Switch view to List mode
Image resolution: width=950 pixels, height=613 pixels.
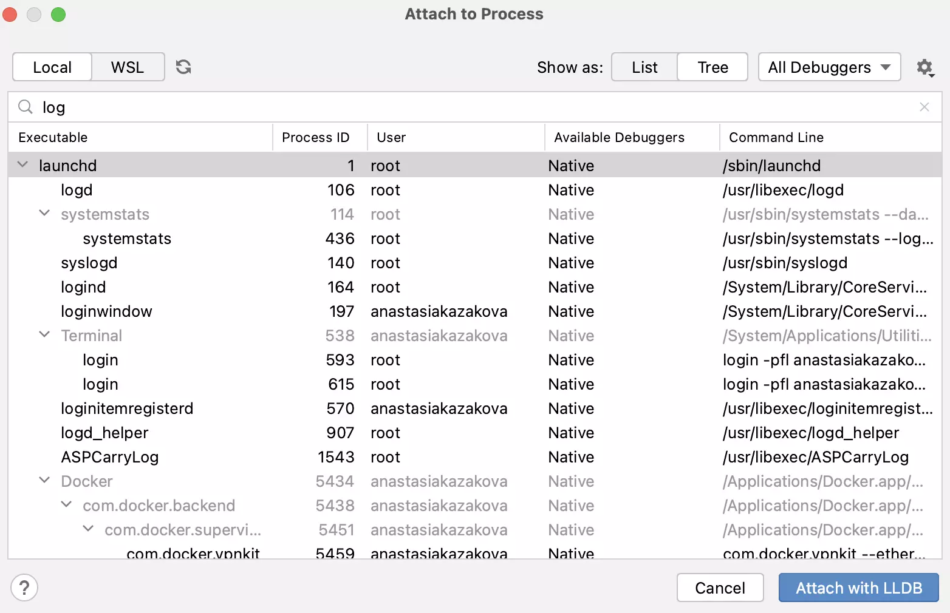644,67
